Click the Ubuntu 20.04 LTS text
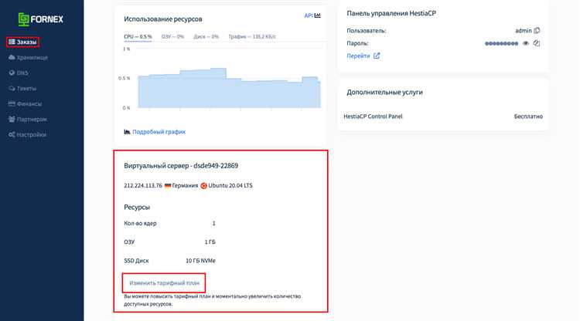Screen dimensions: 580x321 point(230,186)
